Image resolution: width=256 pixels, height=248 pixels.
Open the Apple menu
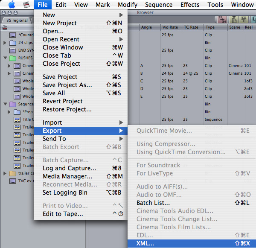coord(12,5)
